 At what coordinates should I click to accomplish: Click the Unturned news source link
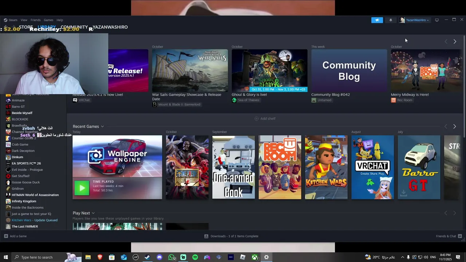pos(321,100)
